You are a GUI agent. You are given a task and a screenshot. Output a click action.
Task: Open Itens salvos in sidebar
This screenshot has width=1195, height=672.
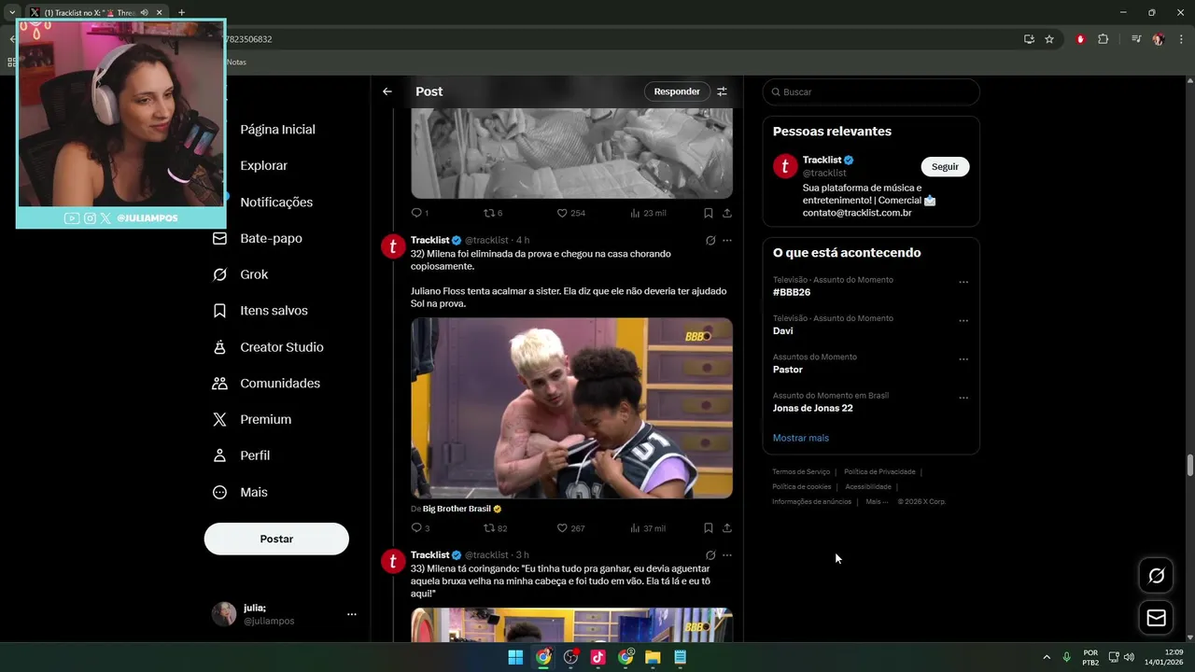pos(261,311)
